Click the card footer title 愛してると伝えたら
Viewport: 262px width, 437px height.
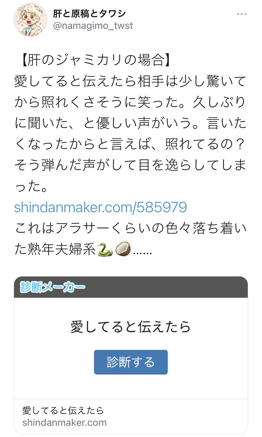[x=63, y=410]
